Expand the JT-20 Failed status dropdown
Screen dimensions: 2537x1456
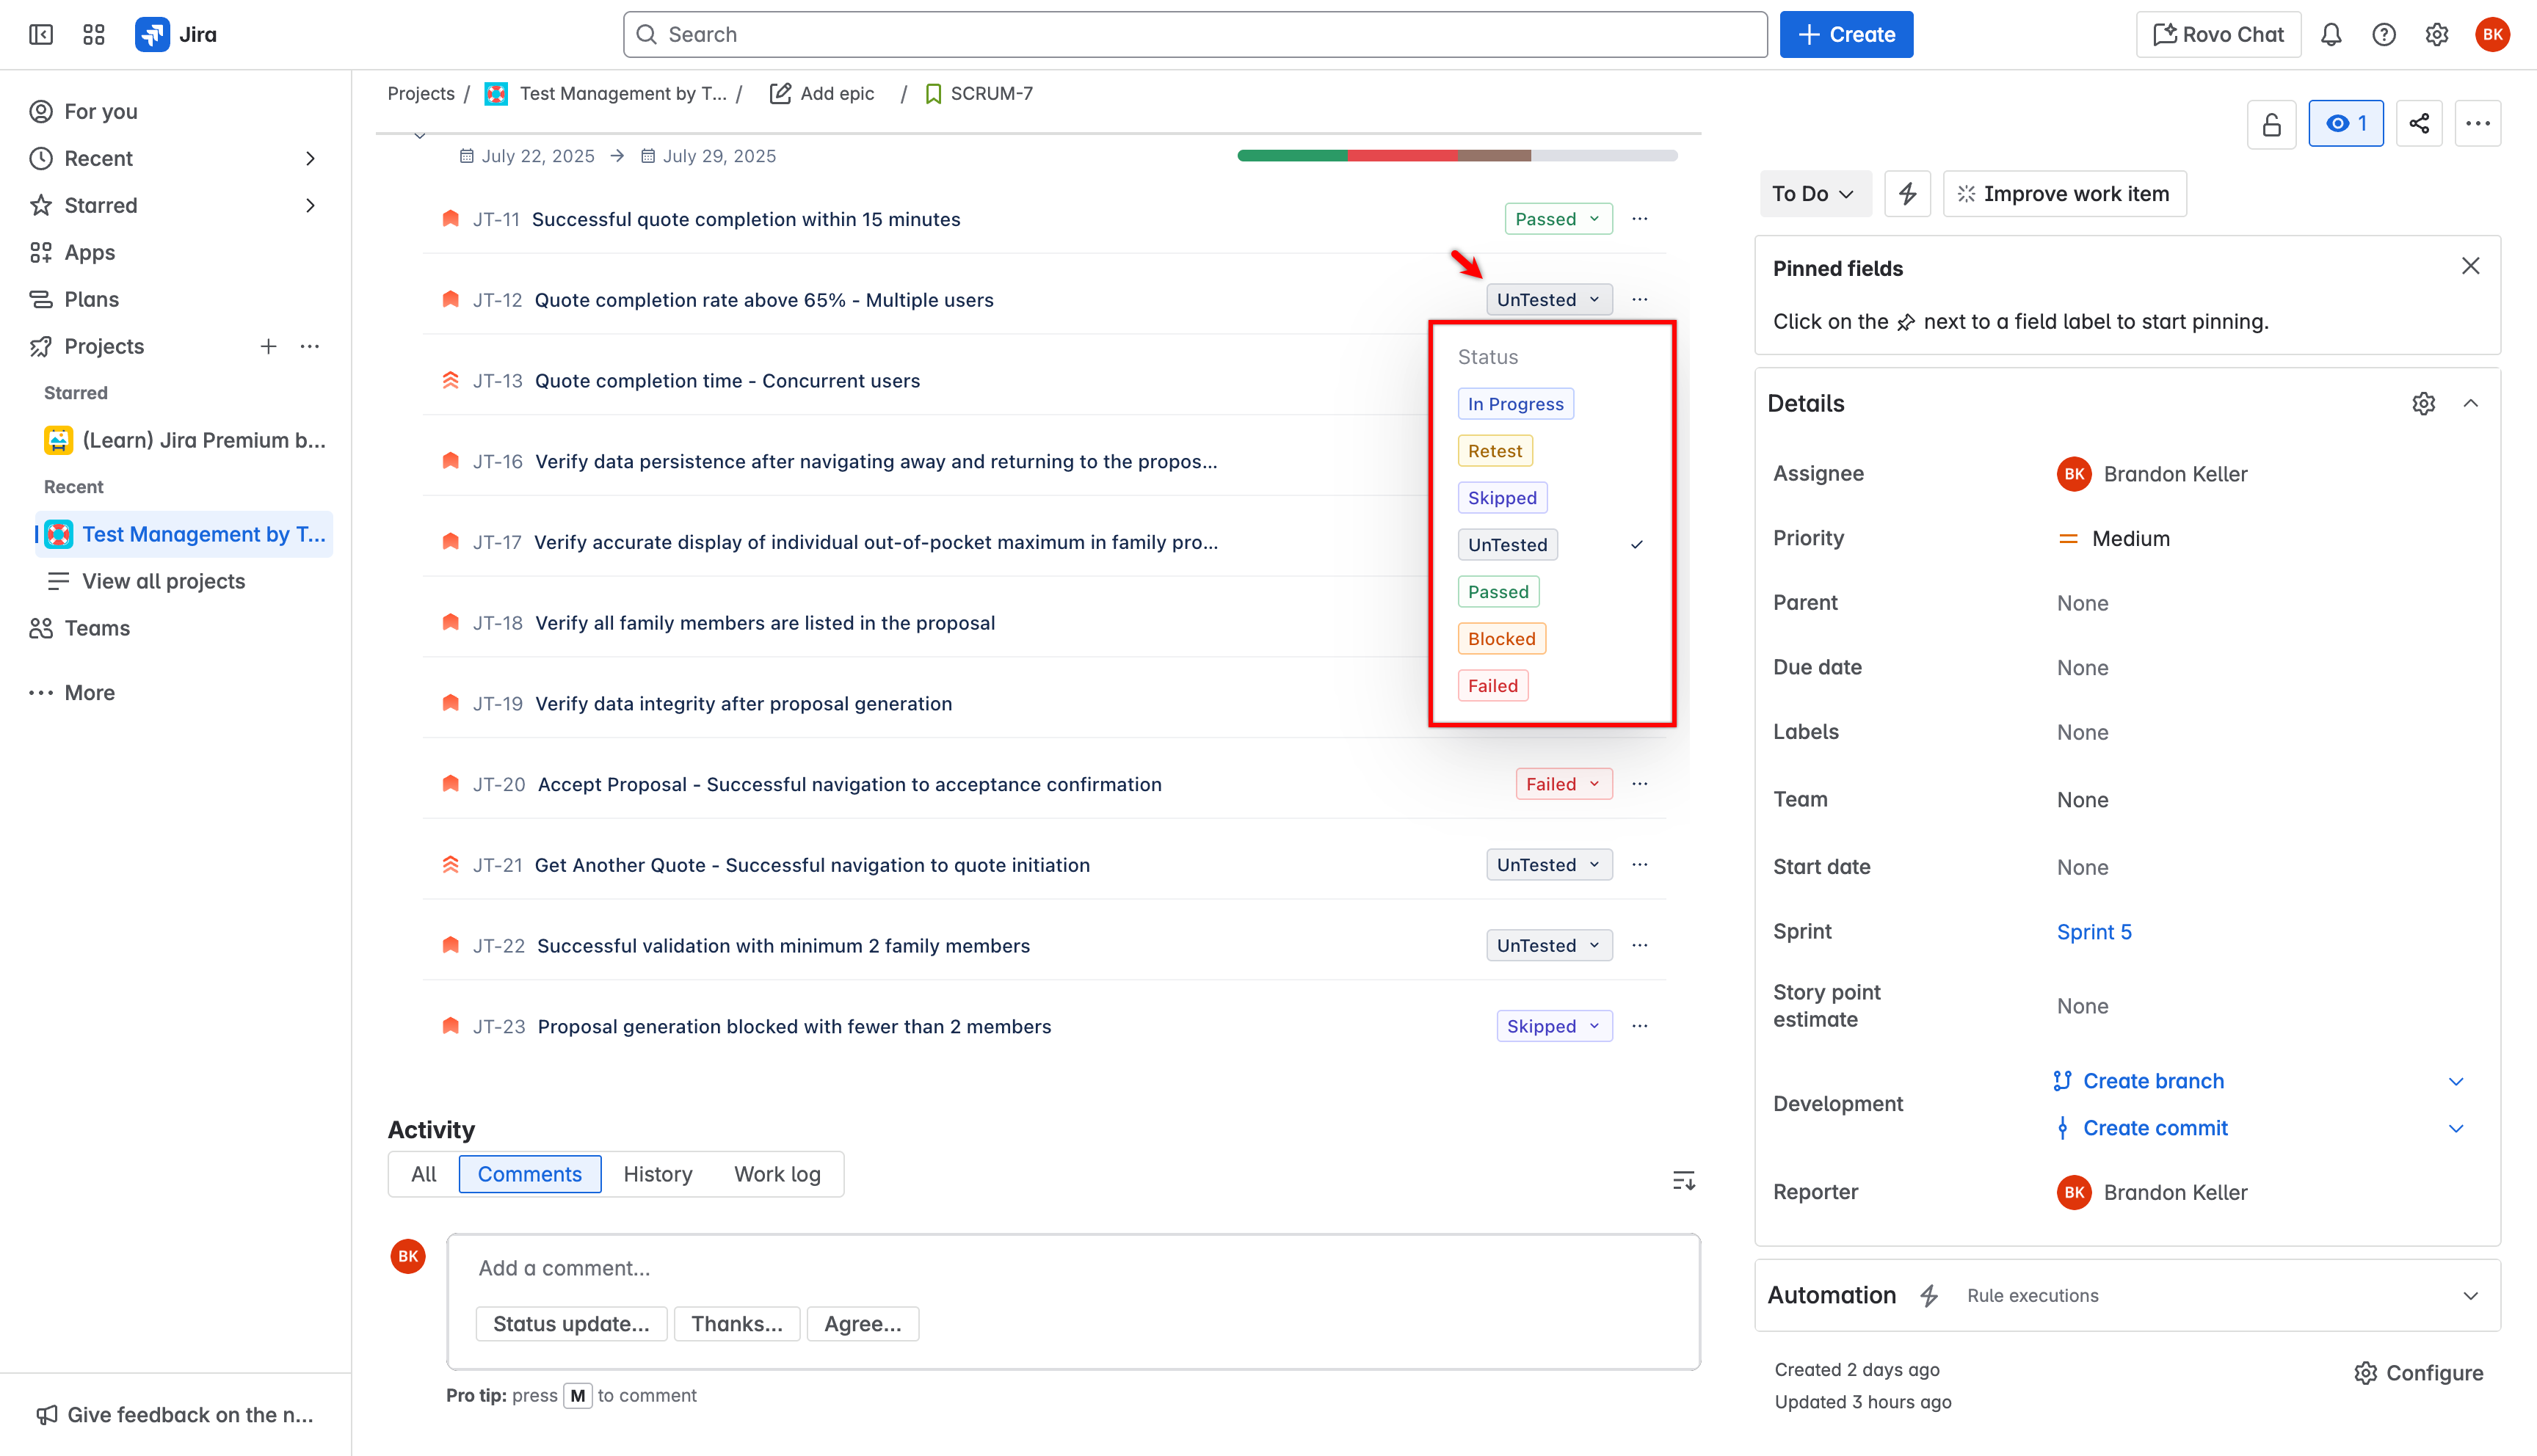[x=1563, y=785]
